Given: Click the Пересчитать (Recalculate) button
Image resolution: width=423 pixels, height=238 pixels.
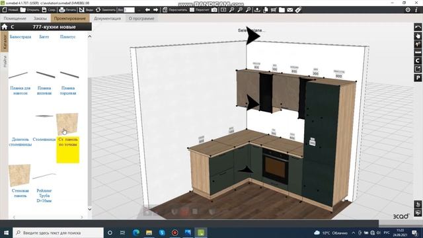Looking at the screenshot, I should [174, 10].
